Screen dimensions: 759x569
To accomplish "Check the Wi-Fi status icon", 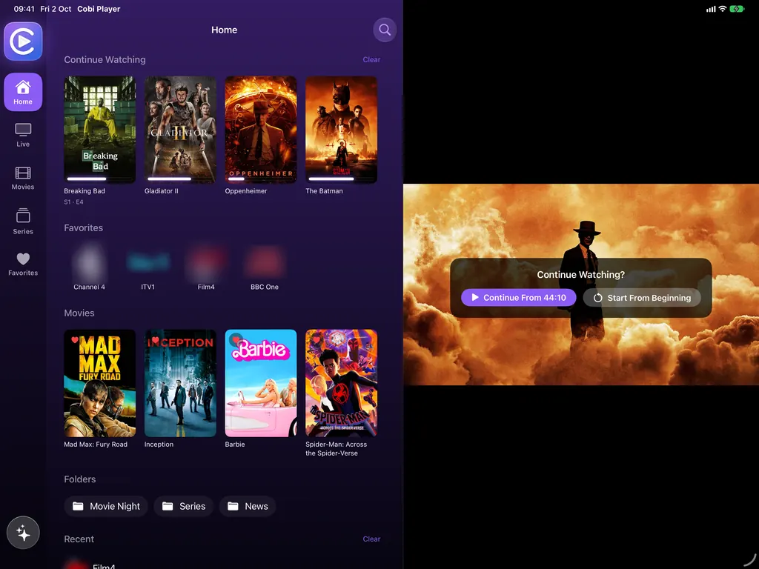I will [723, 9].
